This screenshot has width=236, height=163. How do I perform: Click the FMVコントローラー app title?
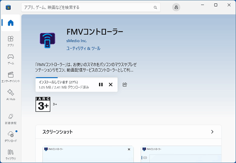pos(95,32)
